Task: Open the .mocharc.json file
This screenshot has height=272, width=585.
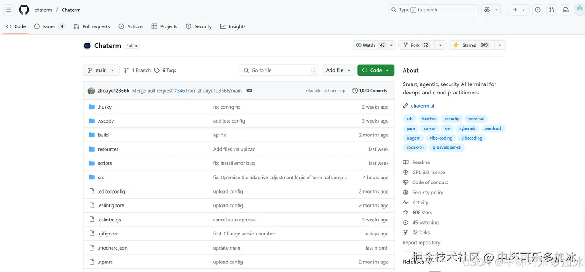Action: coord(112,248)
